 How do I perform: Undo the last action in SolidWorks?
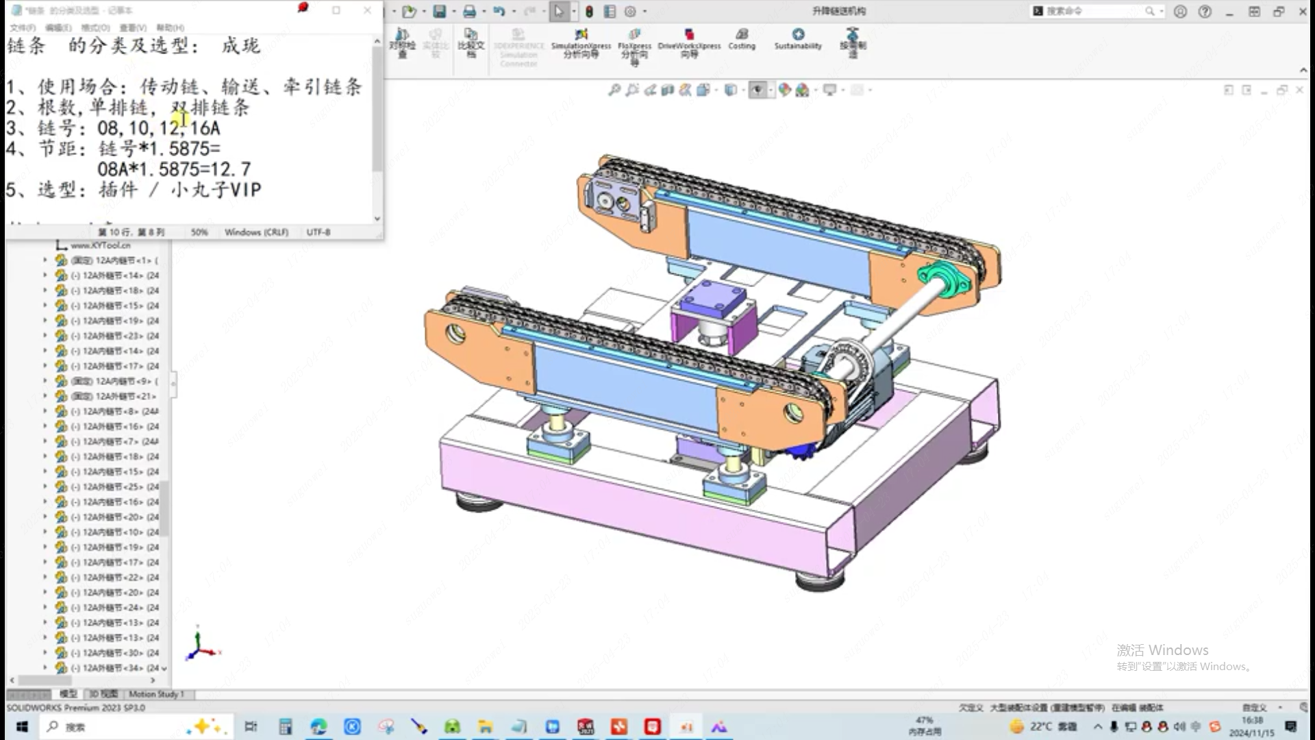[x=499, y=12]
